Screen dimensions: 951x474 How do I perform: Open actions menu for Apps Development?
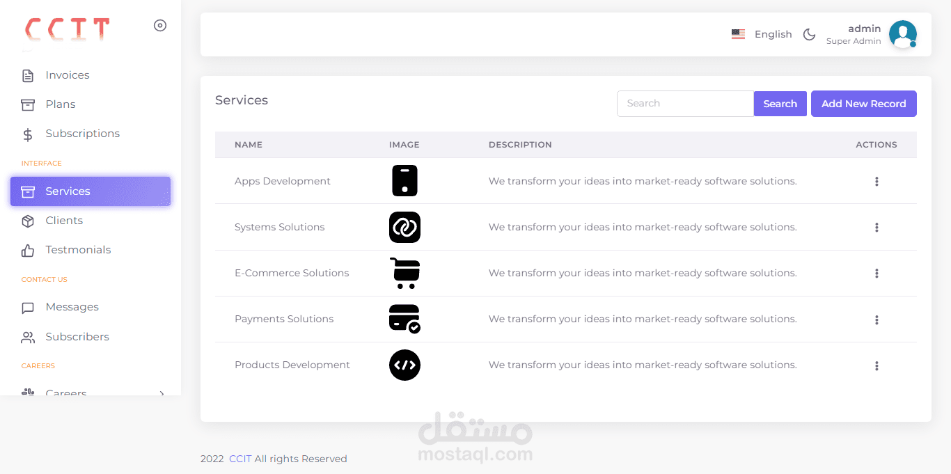click(x=877, y=182)
